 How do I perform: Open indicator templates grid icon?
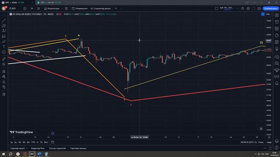[66, 8]
